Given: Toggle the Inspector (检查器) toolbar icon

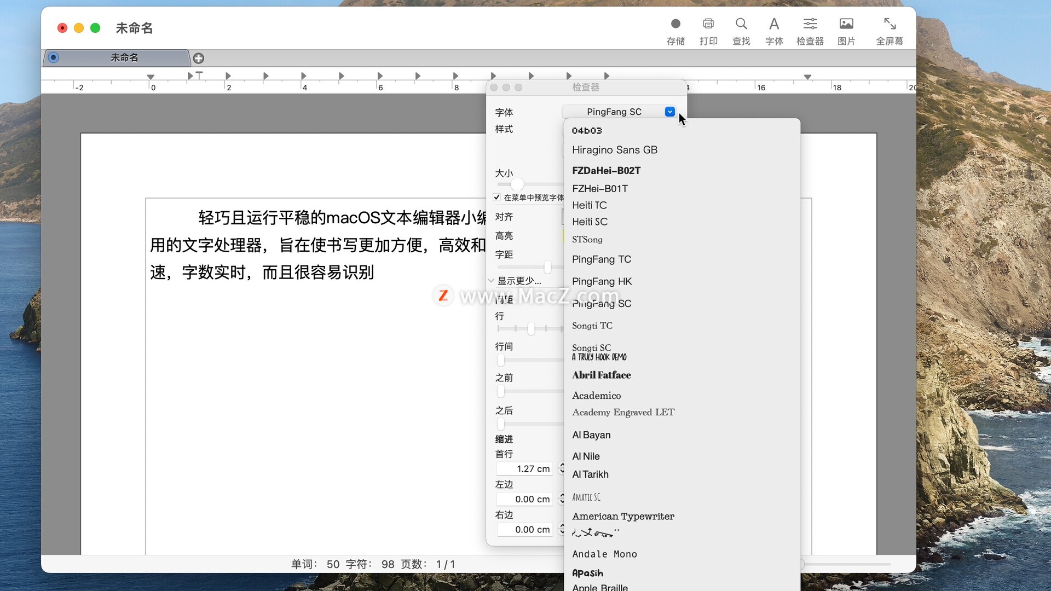Looking at the screenshot, I should point(810,24).
